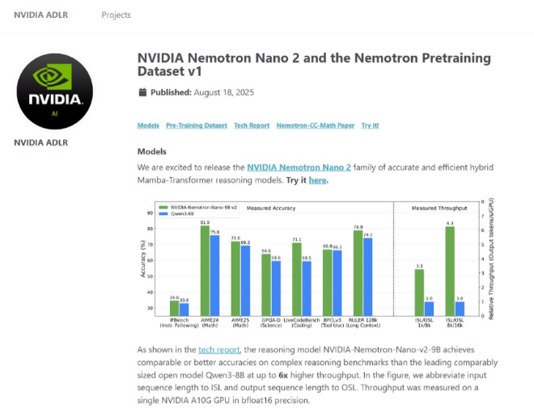Open the Tech Report link
This screenshot has width=534, height=412.
pyautogui.click(x=252, y=125)
